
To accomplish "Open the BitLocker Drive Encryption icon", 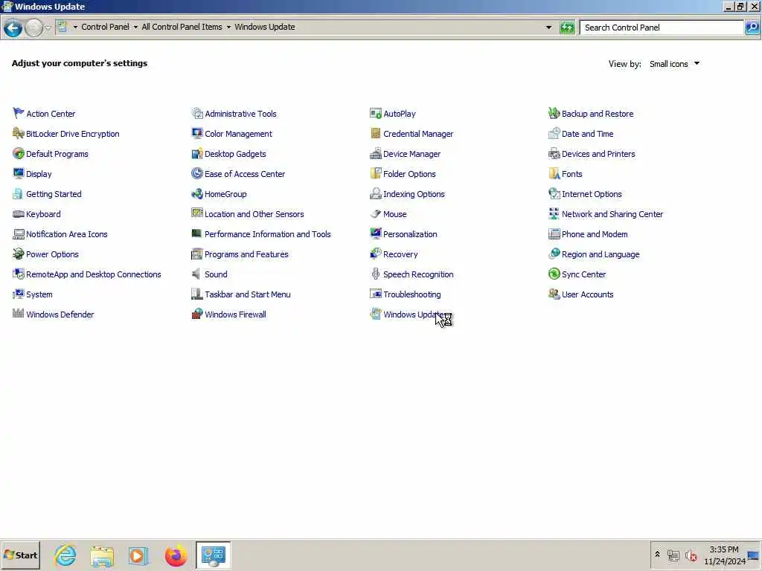I will point(19,133).
